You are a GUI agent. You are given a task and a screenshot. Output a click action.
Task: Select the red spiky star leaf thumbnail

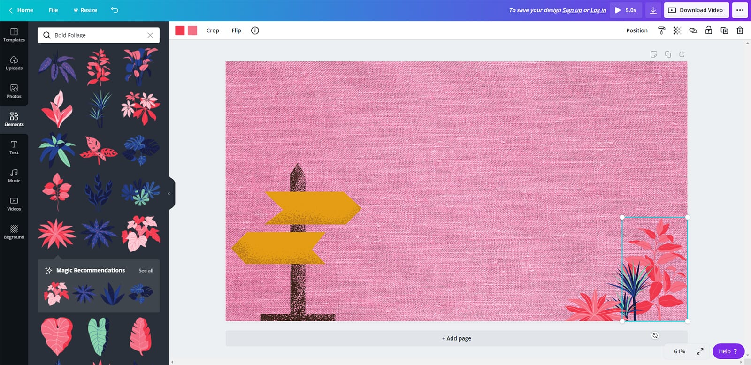pyautogui.click(x=57, y=233)
